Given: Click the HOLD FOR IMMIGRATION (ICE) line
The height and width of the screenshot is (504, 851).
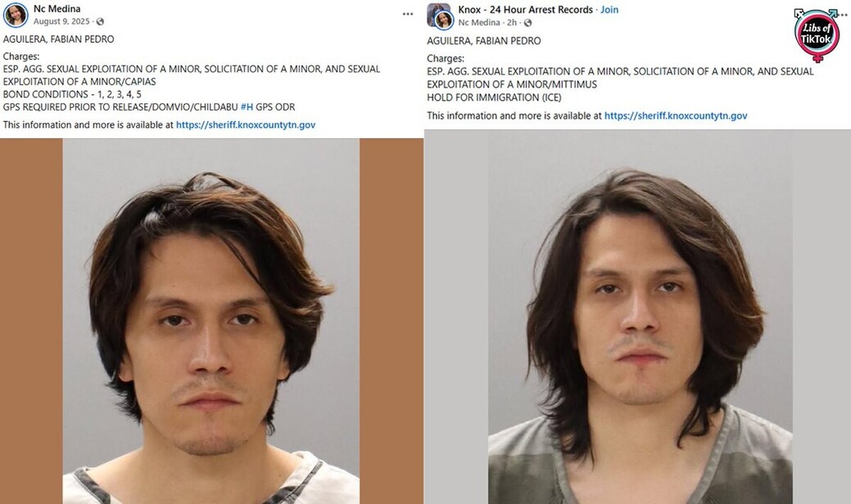Looking at the screenshot, I should coord(494,97).
